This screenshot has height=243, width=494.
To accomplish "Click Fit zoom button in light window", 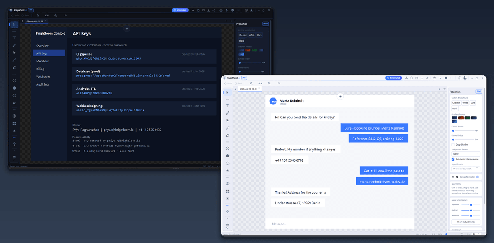I will pos(279,83).
